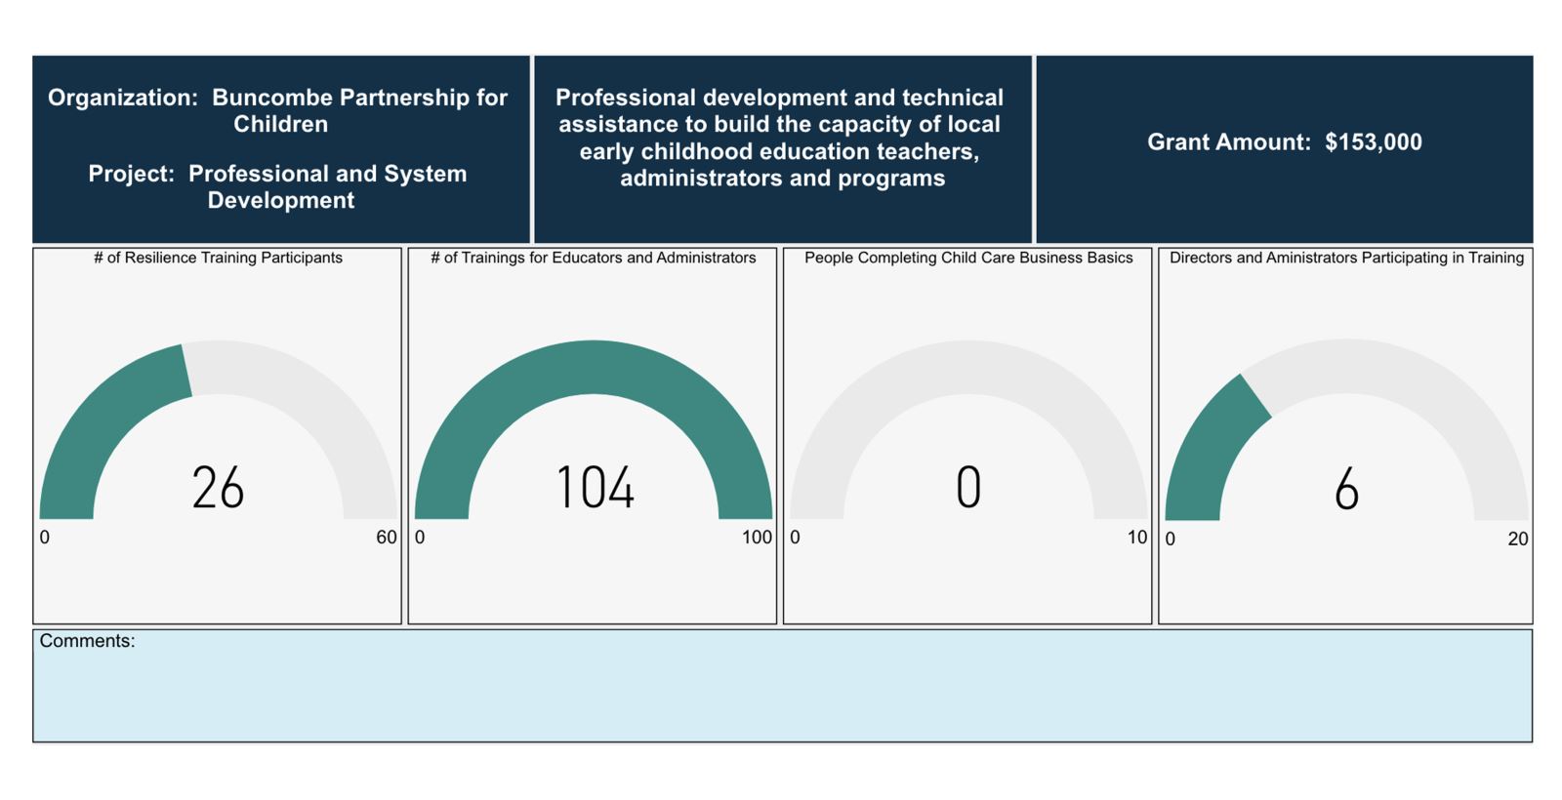Click the Resilience Training Participants gauge arc
Screen dimensions: 1562x800
click(218, 429)
